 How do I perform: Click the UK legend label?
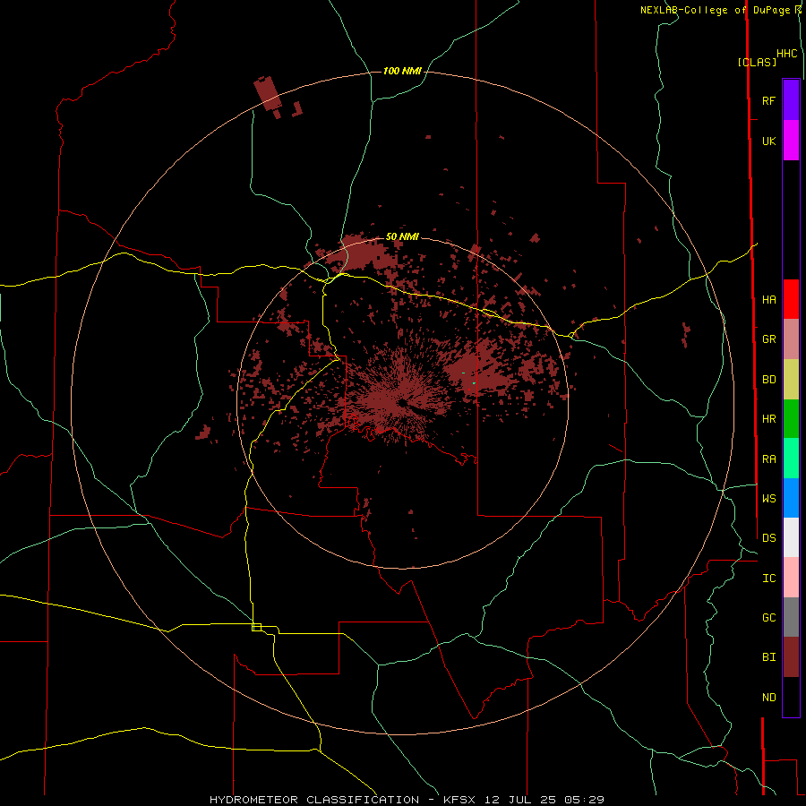pyautogui.click(x=769, y=141)
